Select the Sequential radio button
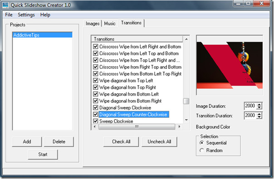The width and height of the screenshot is (274, 179). 202,143
